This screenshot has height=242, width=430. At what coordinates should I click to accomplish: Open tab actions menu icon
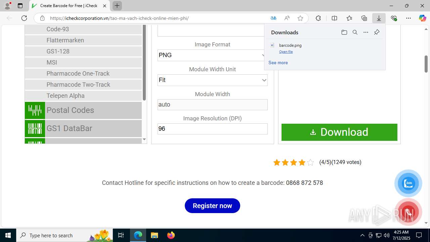click(x=20, y=6)
